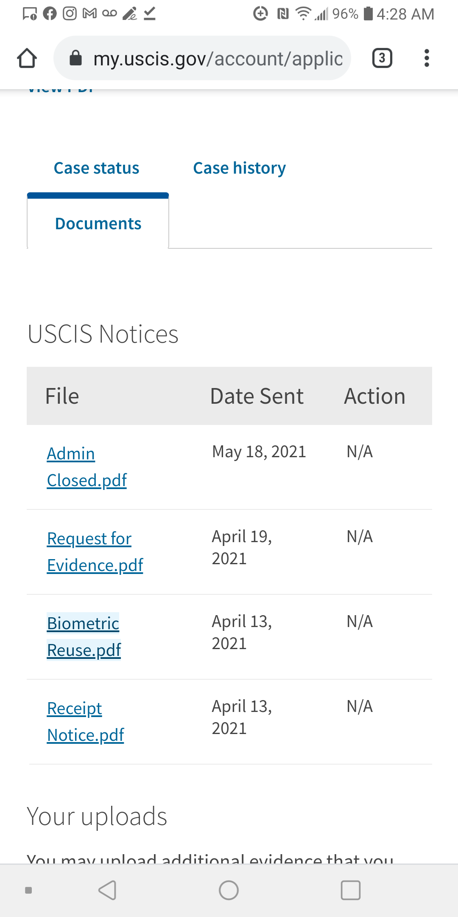Open the tab switcher showing 3 tabs

tap(382, 58)
